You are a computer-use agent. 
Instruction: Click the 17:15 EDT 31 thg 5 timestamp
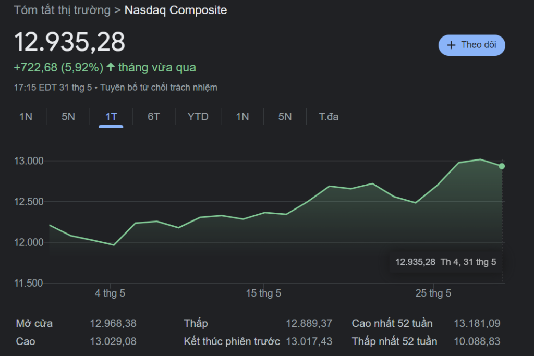[x=53, y=88]
